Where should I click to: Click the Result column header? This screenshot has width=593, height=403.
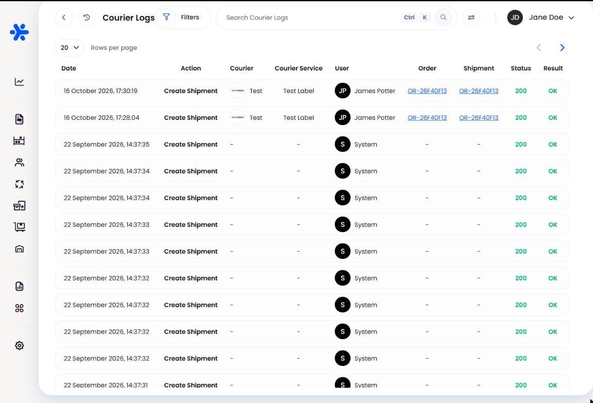tap(553, 68)
